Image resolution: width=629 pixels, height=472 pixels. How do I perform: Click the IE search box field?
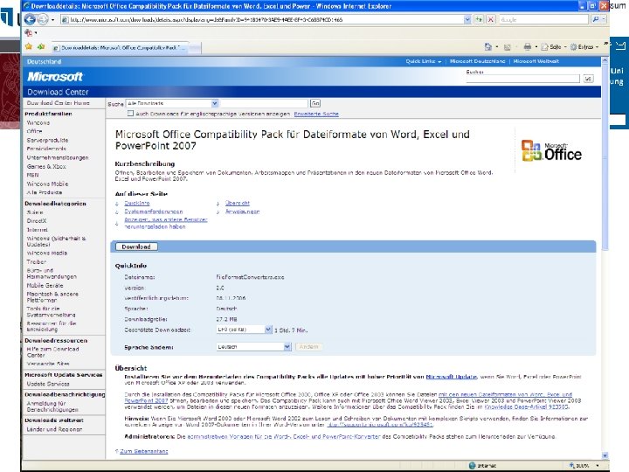[543, 19]
